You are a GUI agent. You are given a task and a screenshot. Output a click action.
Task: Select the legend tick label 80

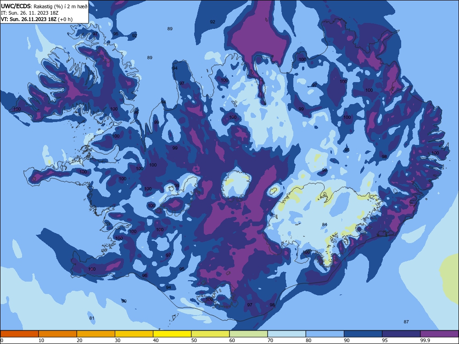(308, 340)
